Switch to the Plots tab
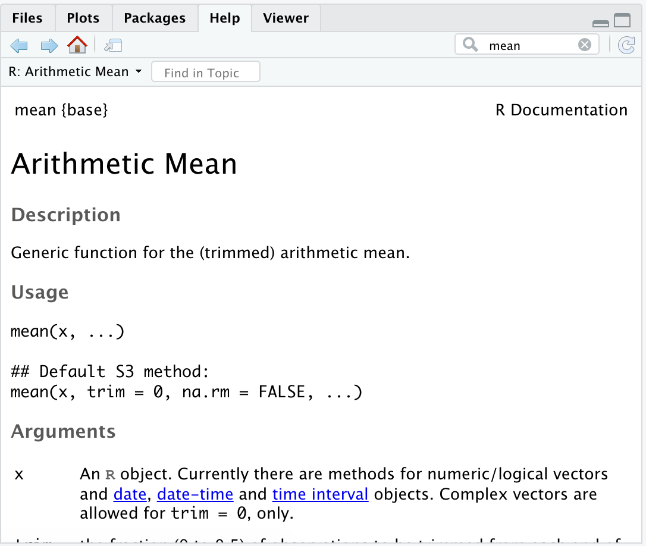646x546 pixels. click(x=83, y=18)
